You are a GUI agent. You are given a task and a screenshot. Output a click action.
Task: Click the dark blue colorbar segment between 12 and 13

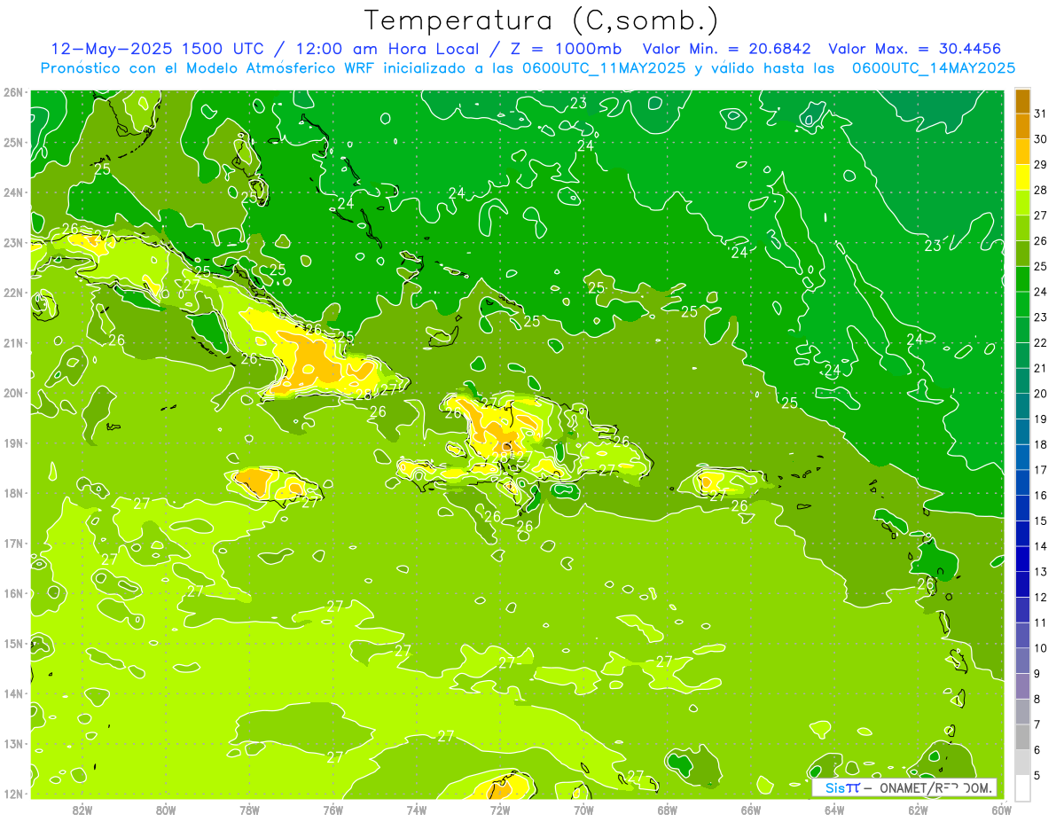[x=1022, y=584]
